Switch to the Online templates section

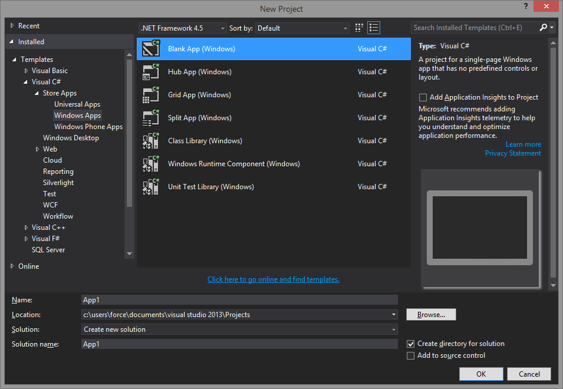[25, 266]
